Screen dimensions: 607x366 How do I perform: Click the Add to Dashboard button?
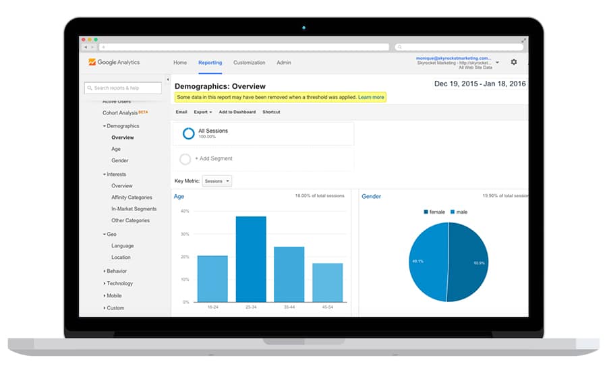[x=237, y=112]
